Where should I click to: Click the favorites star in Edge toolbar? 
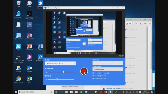point(130,24)
